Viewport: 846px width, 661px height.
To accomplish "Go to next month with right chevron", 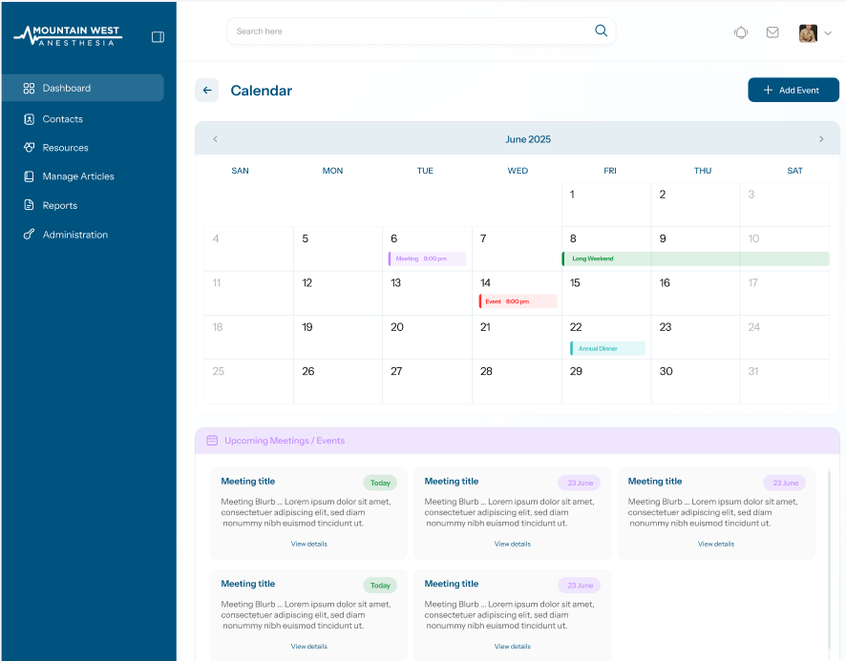I will coord(821,138).
